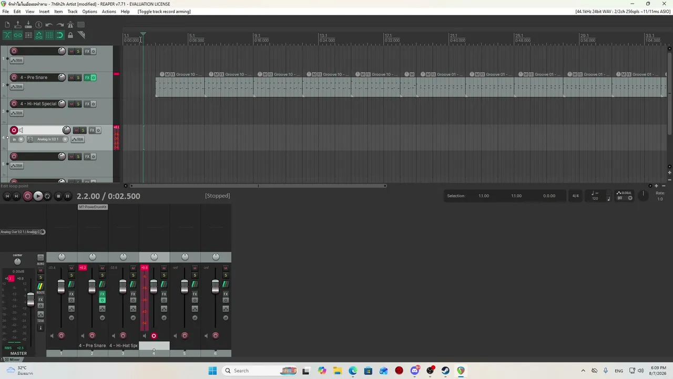Screen dimensions: 673x379
Task: Open TRIM envelope button on track 1
Action: click(17, 61)
